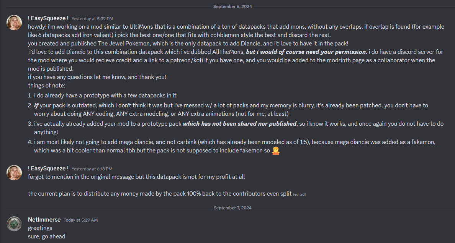Screen dimensions: 455x243
Task: Click the "things of note:" line
Action: coord(47,85)
